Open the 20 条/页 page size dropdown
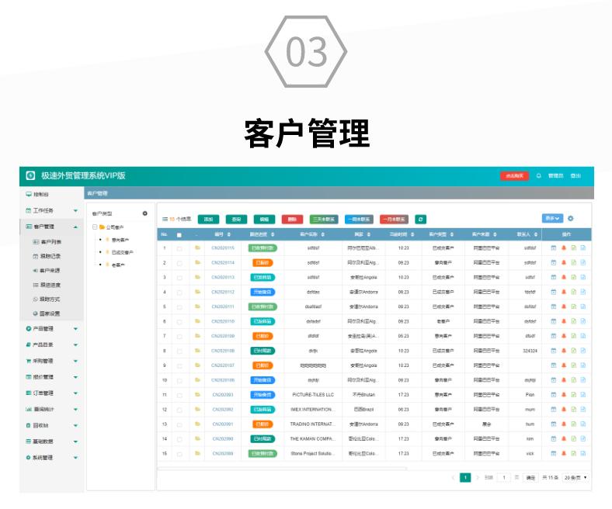The width and height of the screenshot is (612, 509). pyautogui.click(x=575, y=477)
